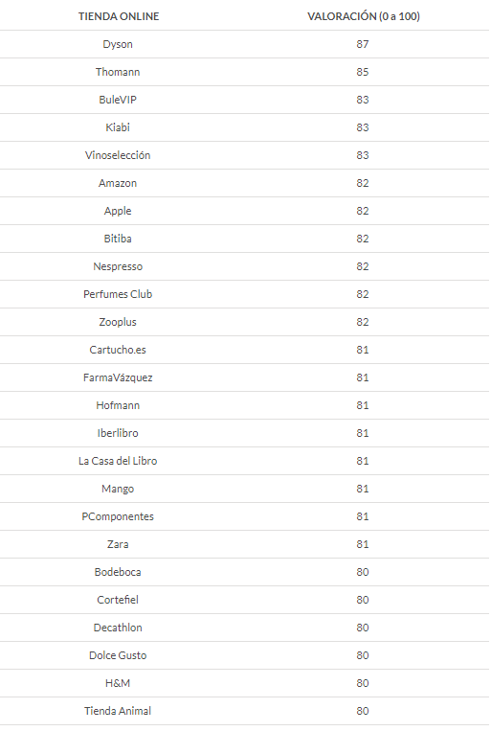Select the Dyson store name
The height and width of the screenshot is (731, 491).
tap(118, 44)
